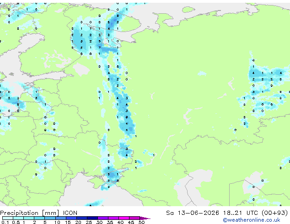The image size is (290, 224).
Task: Click the 40–45 mm magenta legend swatch
Action: pos(124,218)
